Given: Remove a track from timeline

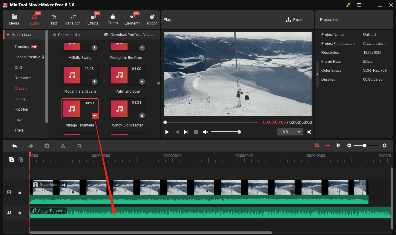Looking at the screenshot, I should tap(21, 160).
